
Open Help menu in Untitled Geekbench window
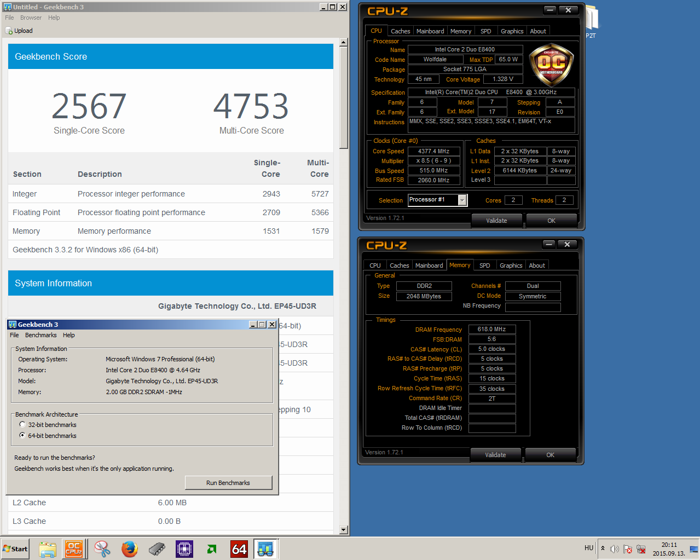tap(54, 18)
